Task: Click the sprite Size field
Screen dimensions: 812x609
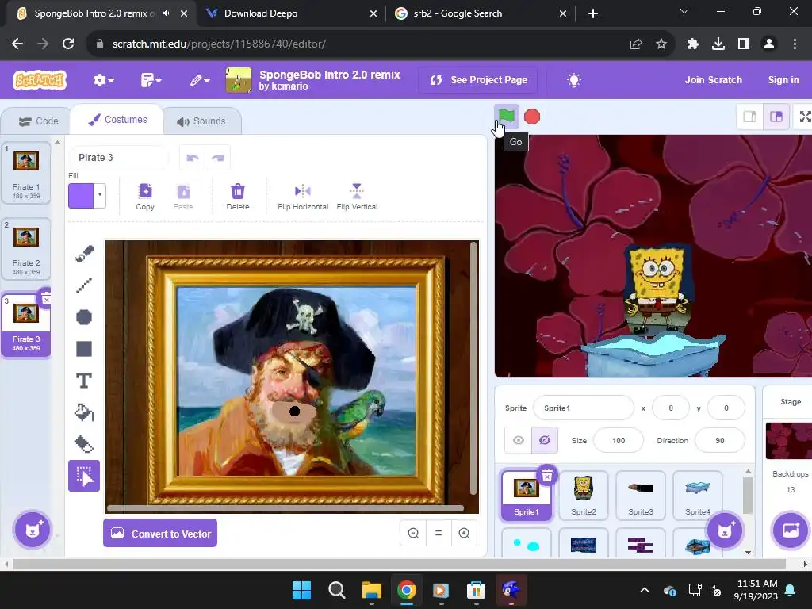Action: 619,440
